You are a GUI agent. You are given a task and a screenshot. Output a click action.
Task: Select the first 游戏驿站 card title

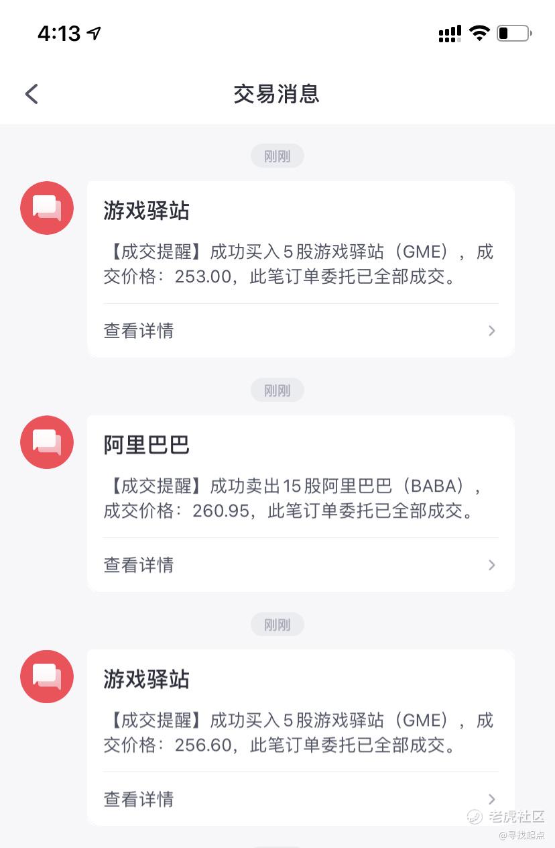pyautogui.click(x=146, y=211)
